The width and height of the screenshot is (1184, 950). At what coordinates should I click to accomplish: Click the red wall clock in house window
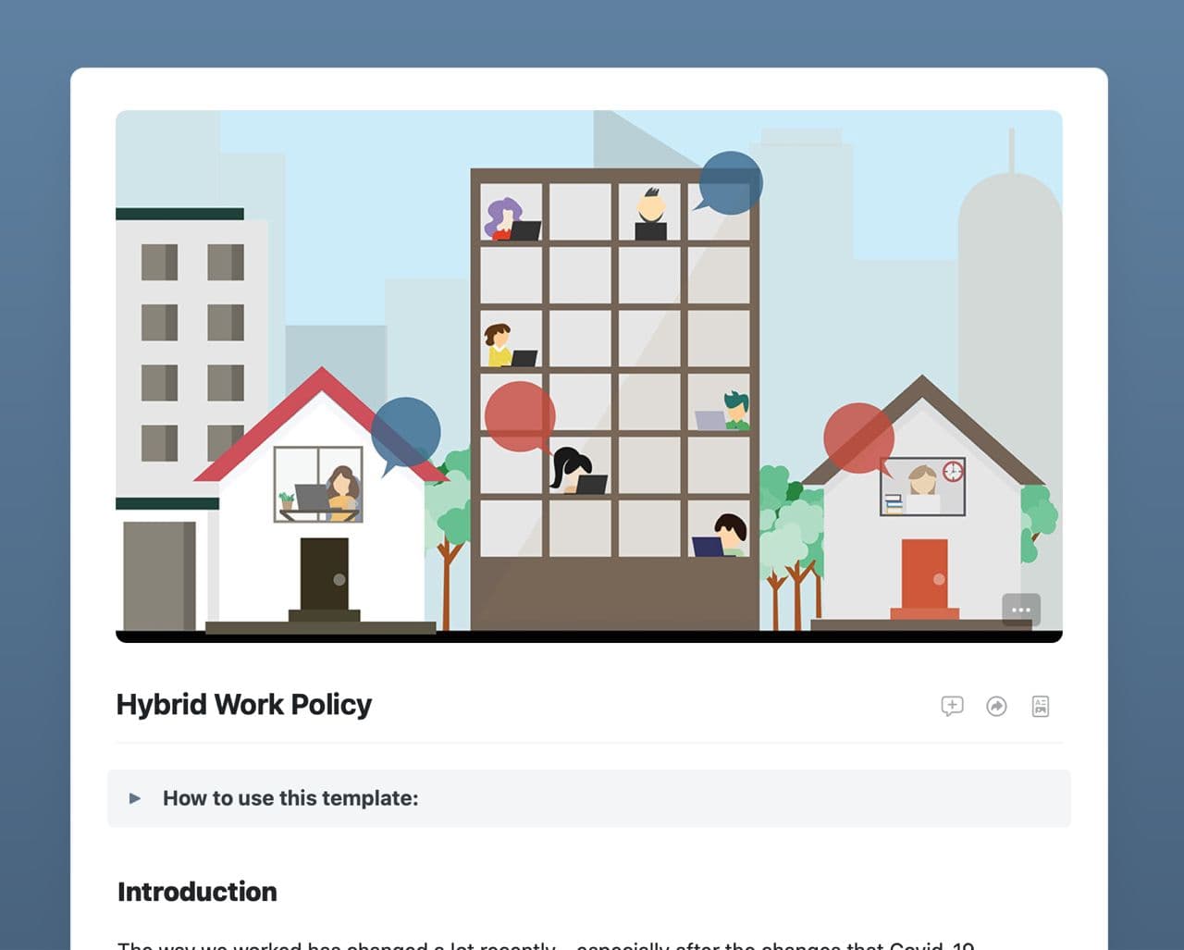[x=953, y=472]
